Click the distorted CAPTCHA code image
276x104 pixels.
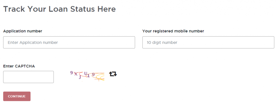(87, 76)
